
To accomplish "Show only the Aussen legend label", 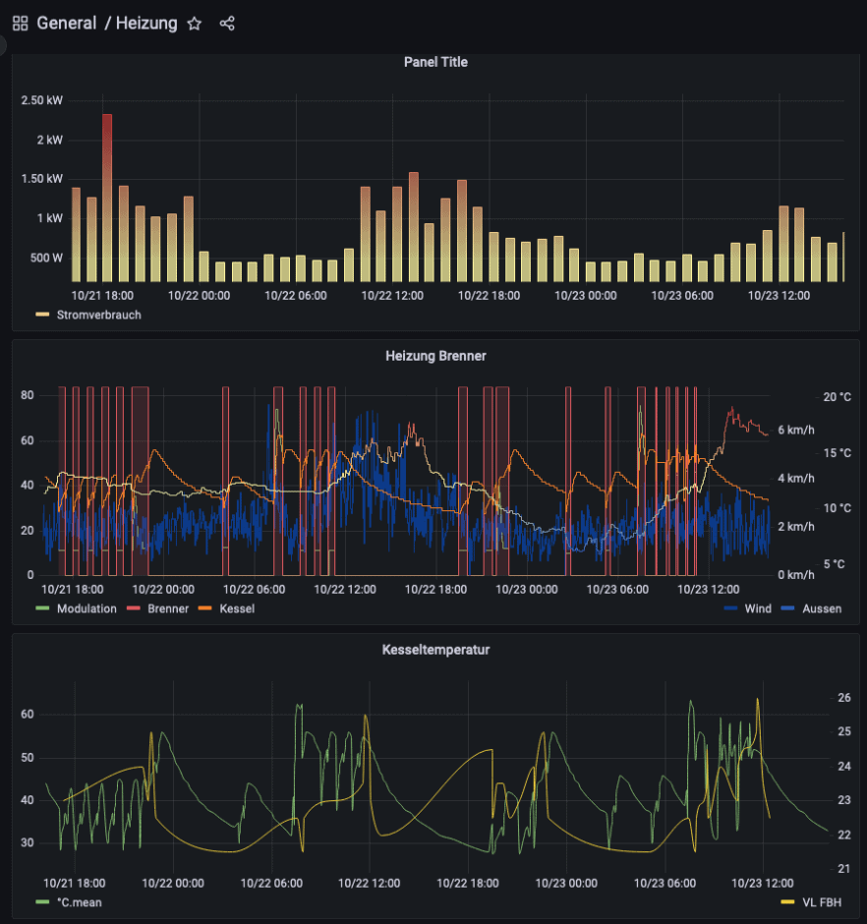I will coord(822,608).
